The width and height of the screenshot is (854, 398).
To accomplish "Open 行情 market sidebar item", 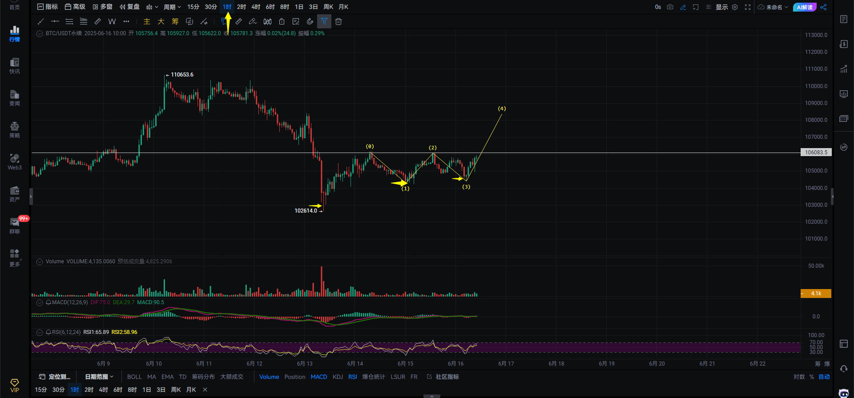I will [15, 34].
